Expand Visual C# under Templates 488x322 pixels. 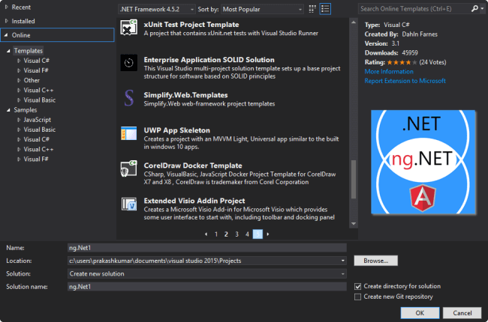[x=19, y=61]
